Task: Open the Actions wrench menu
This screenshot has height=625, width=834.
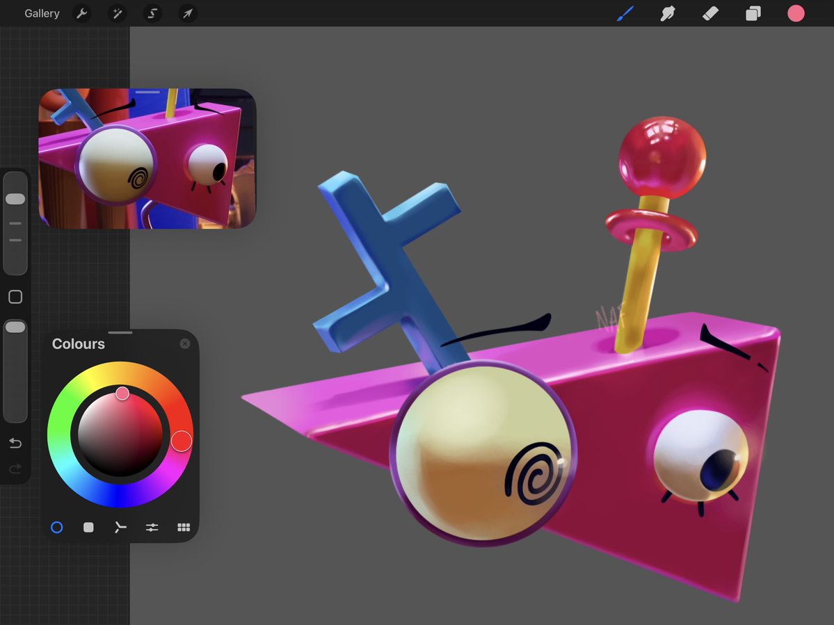Action: (82, 13)
